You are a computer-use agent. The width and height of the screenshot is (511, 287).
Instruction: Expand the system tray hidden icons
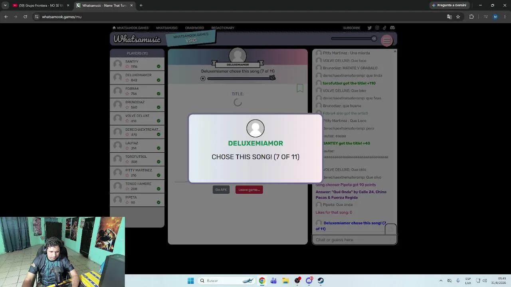[441, 281]
